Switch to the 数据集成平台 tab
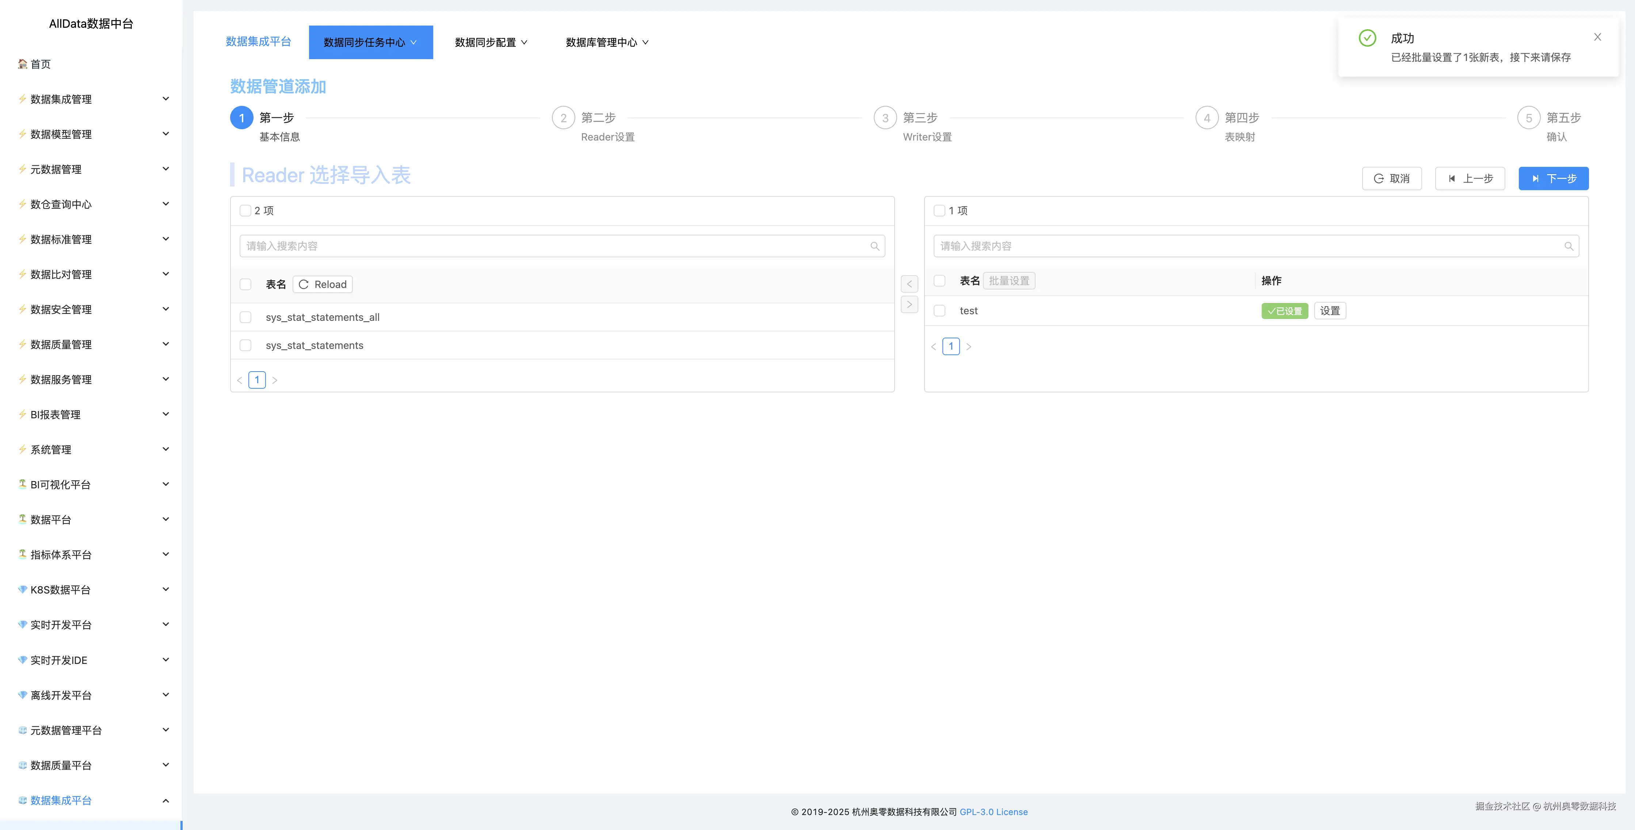 (258, 42)
